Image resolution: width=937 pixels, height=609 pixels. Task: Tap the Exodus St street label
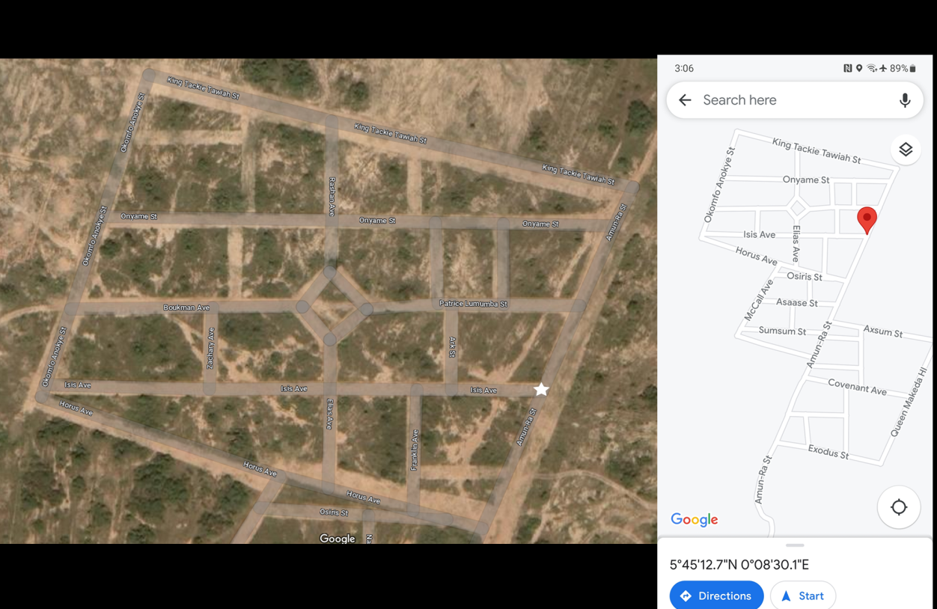click(x=828, y=452)
